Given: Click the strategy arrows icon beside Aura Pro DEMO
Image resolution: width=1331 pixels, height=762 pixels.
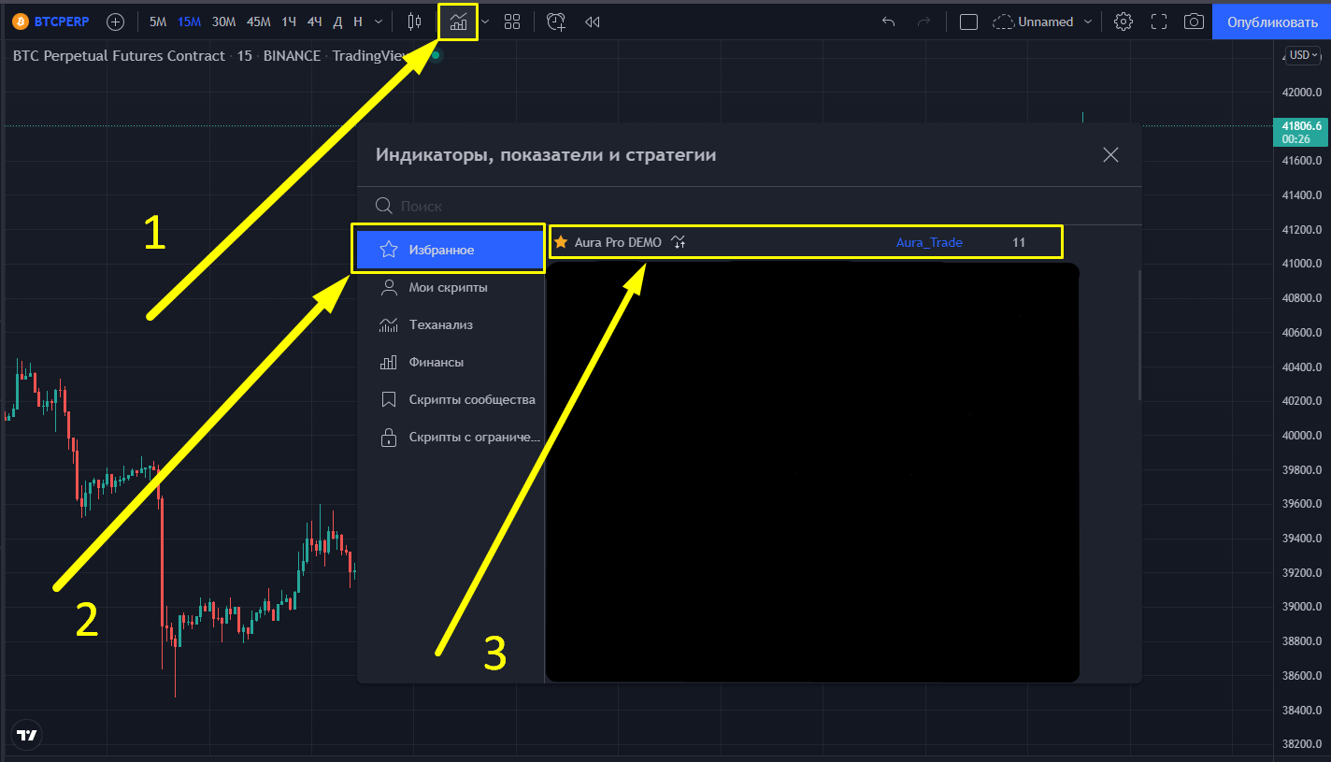Looking at the screenshot, I should [679, 242].
